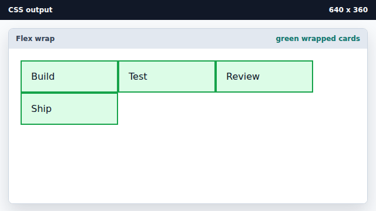Click the 'CSS output' title
Viewport: 376px width, 211px height.
[30, 10]
